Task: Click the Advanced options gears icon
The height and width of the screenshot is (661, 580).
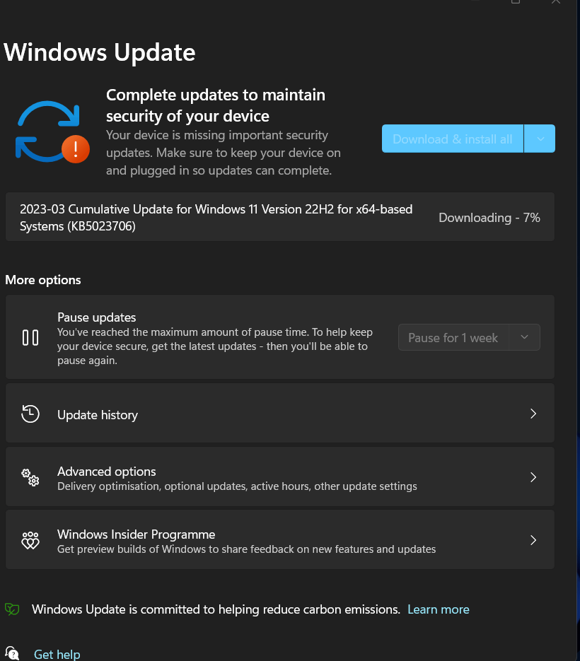Action: click(30, 477)
